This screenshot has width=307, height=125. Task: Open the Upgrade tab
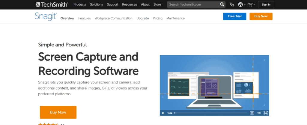[x=142, y=18]
